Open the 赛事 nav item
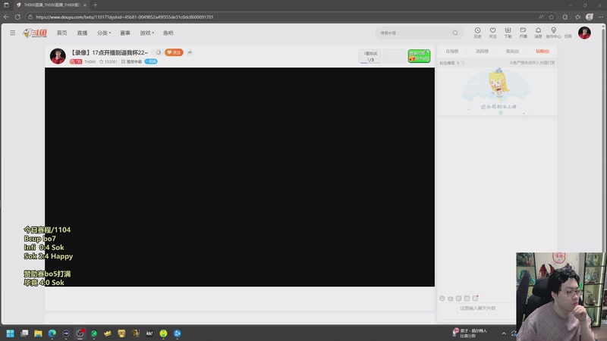The height and width of the screenshot is (341, 607). click(125, 33)
